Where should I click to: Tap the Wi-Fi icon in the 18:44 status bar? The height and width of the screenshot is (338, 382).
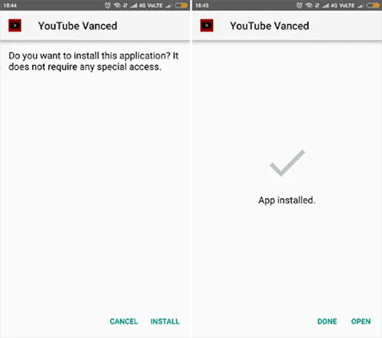(x=117, y=5)
